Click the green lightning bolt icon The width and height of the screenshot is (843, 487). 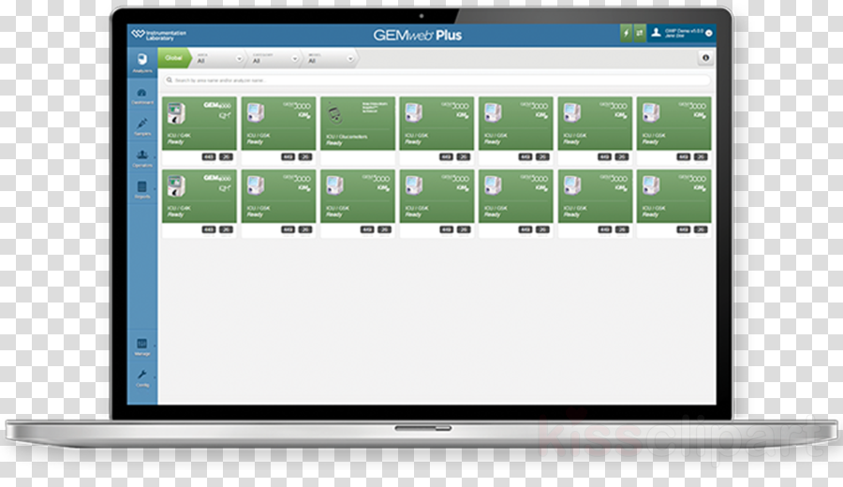coord(626,34)
